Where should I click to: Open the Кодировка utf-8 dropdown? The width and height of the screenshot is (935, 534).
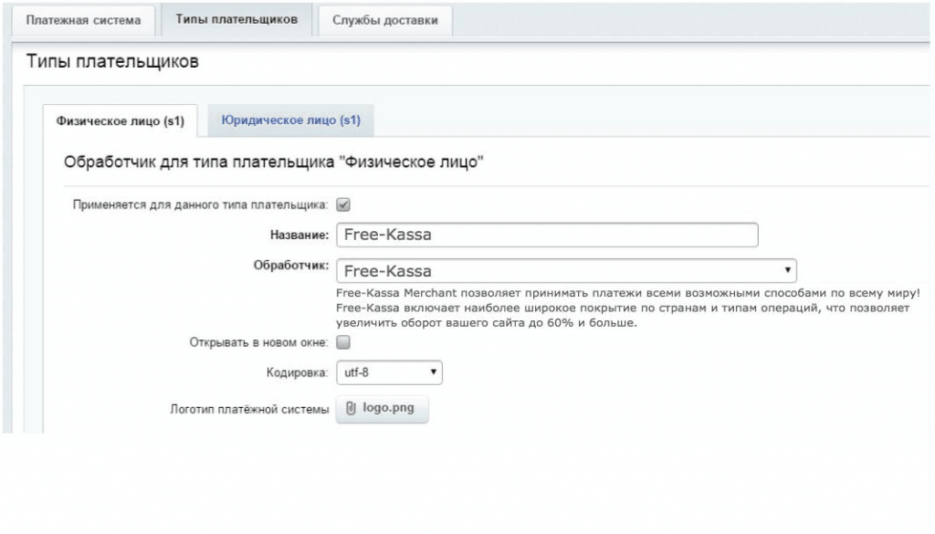tap(389, 372)
